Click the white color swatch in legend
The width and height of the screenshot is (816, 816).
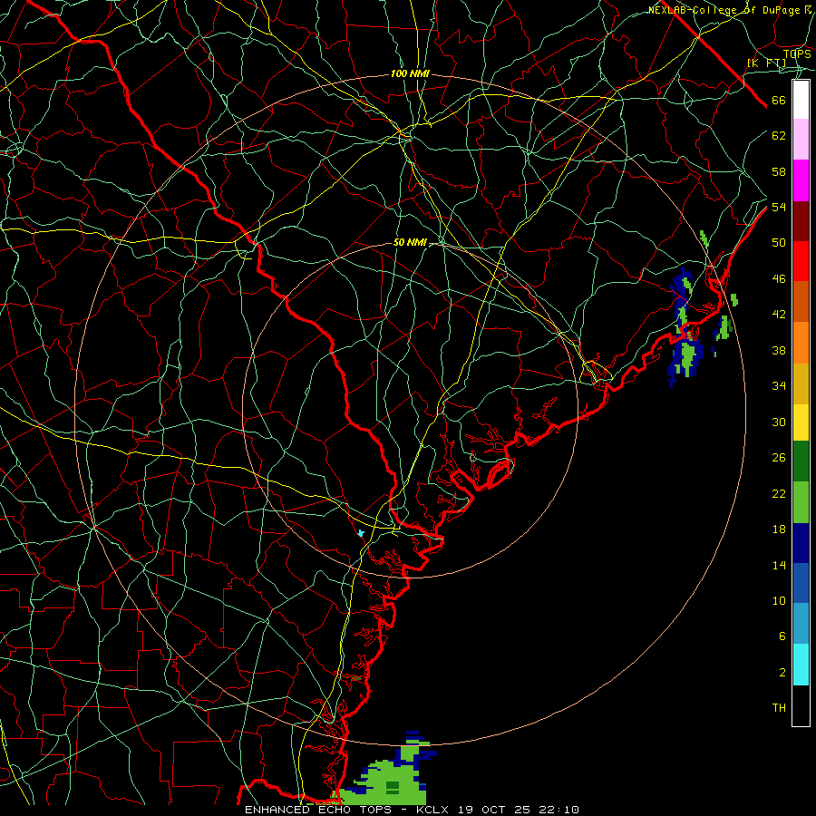coord(801,100)
